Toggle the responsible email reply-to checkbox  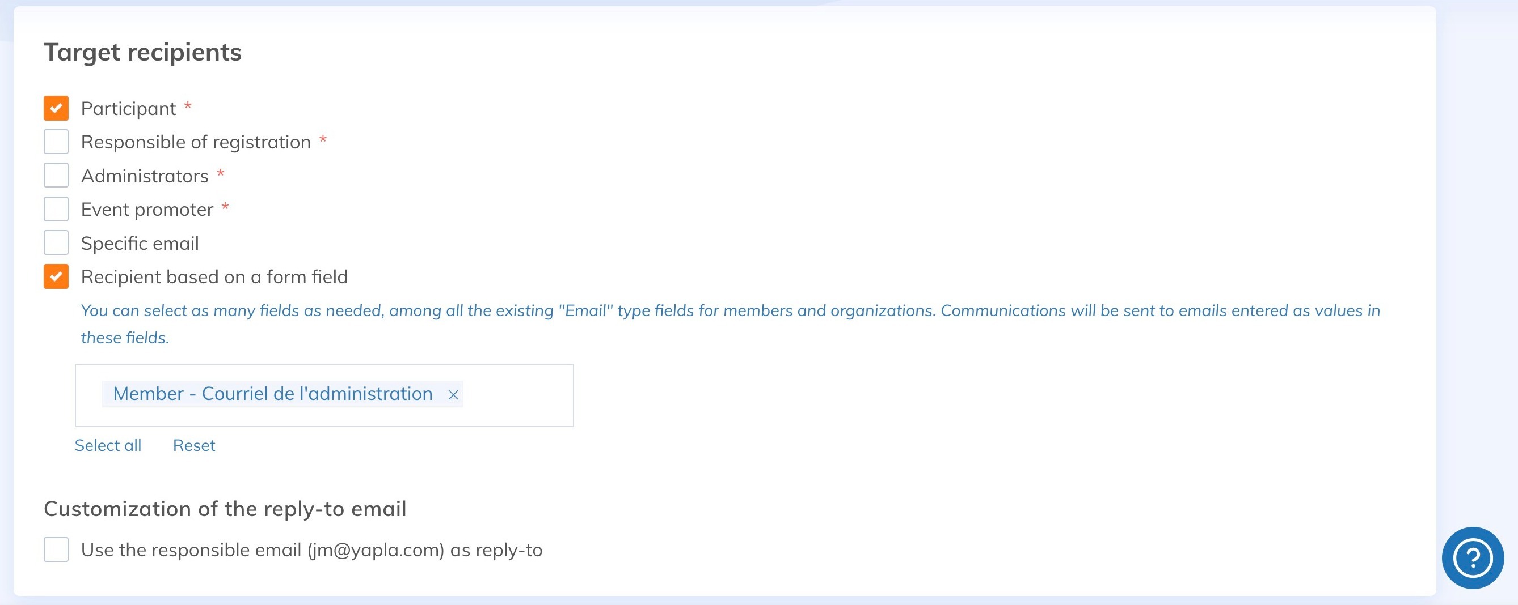tap(56, 549)
